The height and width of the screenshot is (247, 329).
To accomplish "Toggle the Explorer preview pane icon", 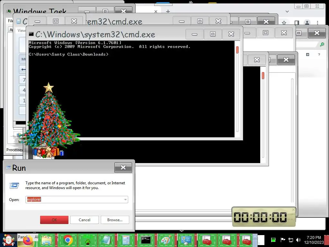I will coord(307,54).
